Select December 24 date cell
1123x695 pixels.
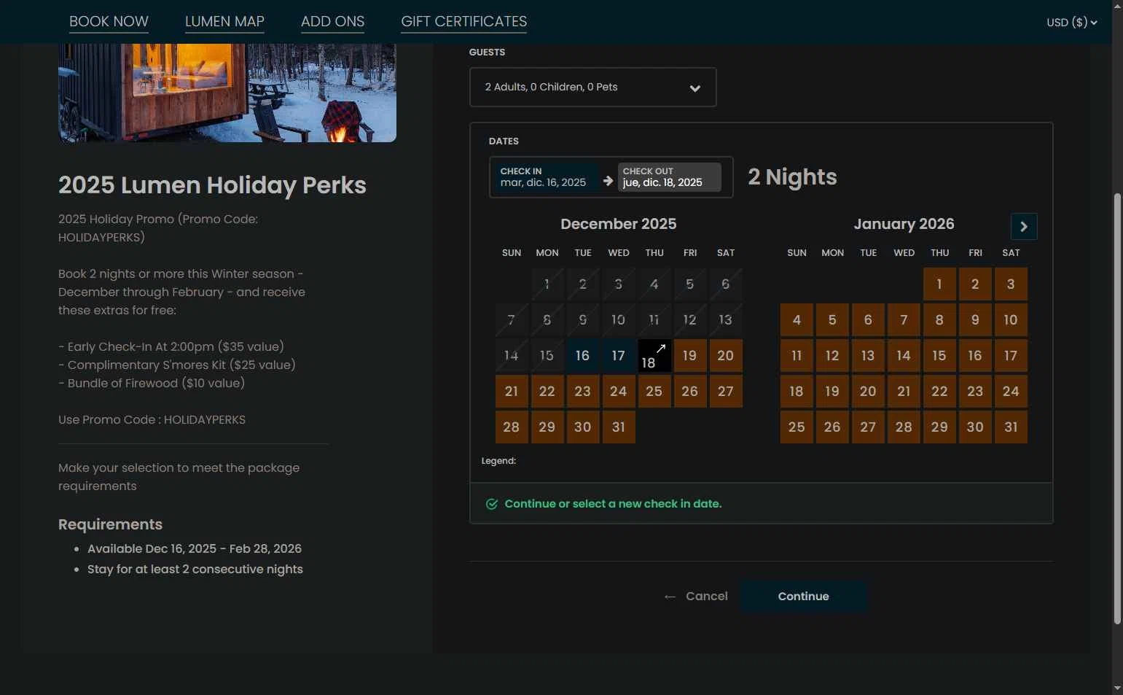[618, 392]
